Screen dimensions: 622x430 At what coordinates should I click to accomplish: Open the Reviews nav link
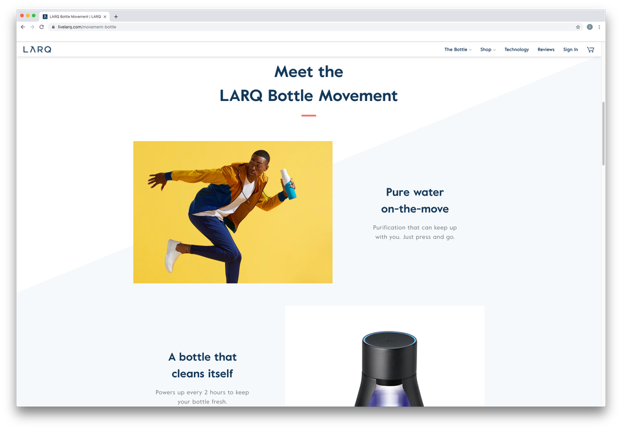546,49
